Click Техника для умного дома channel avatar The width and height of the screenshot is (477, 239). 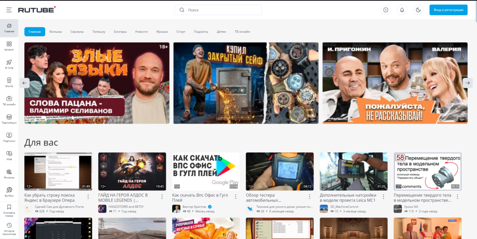(250, 209)
